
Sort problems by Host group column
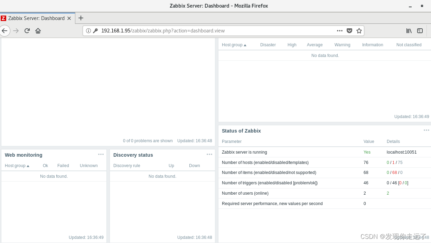click(234, 45)
